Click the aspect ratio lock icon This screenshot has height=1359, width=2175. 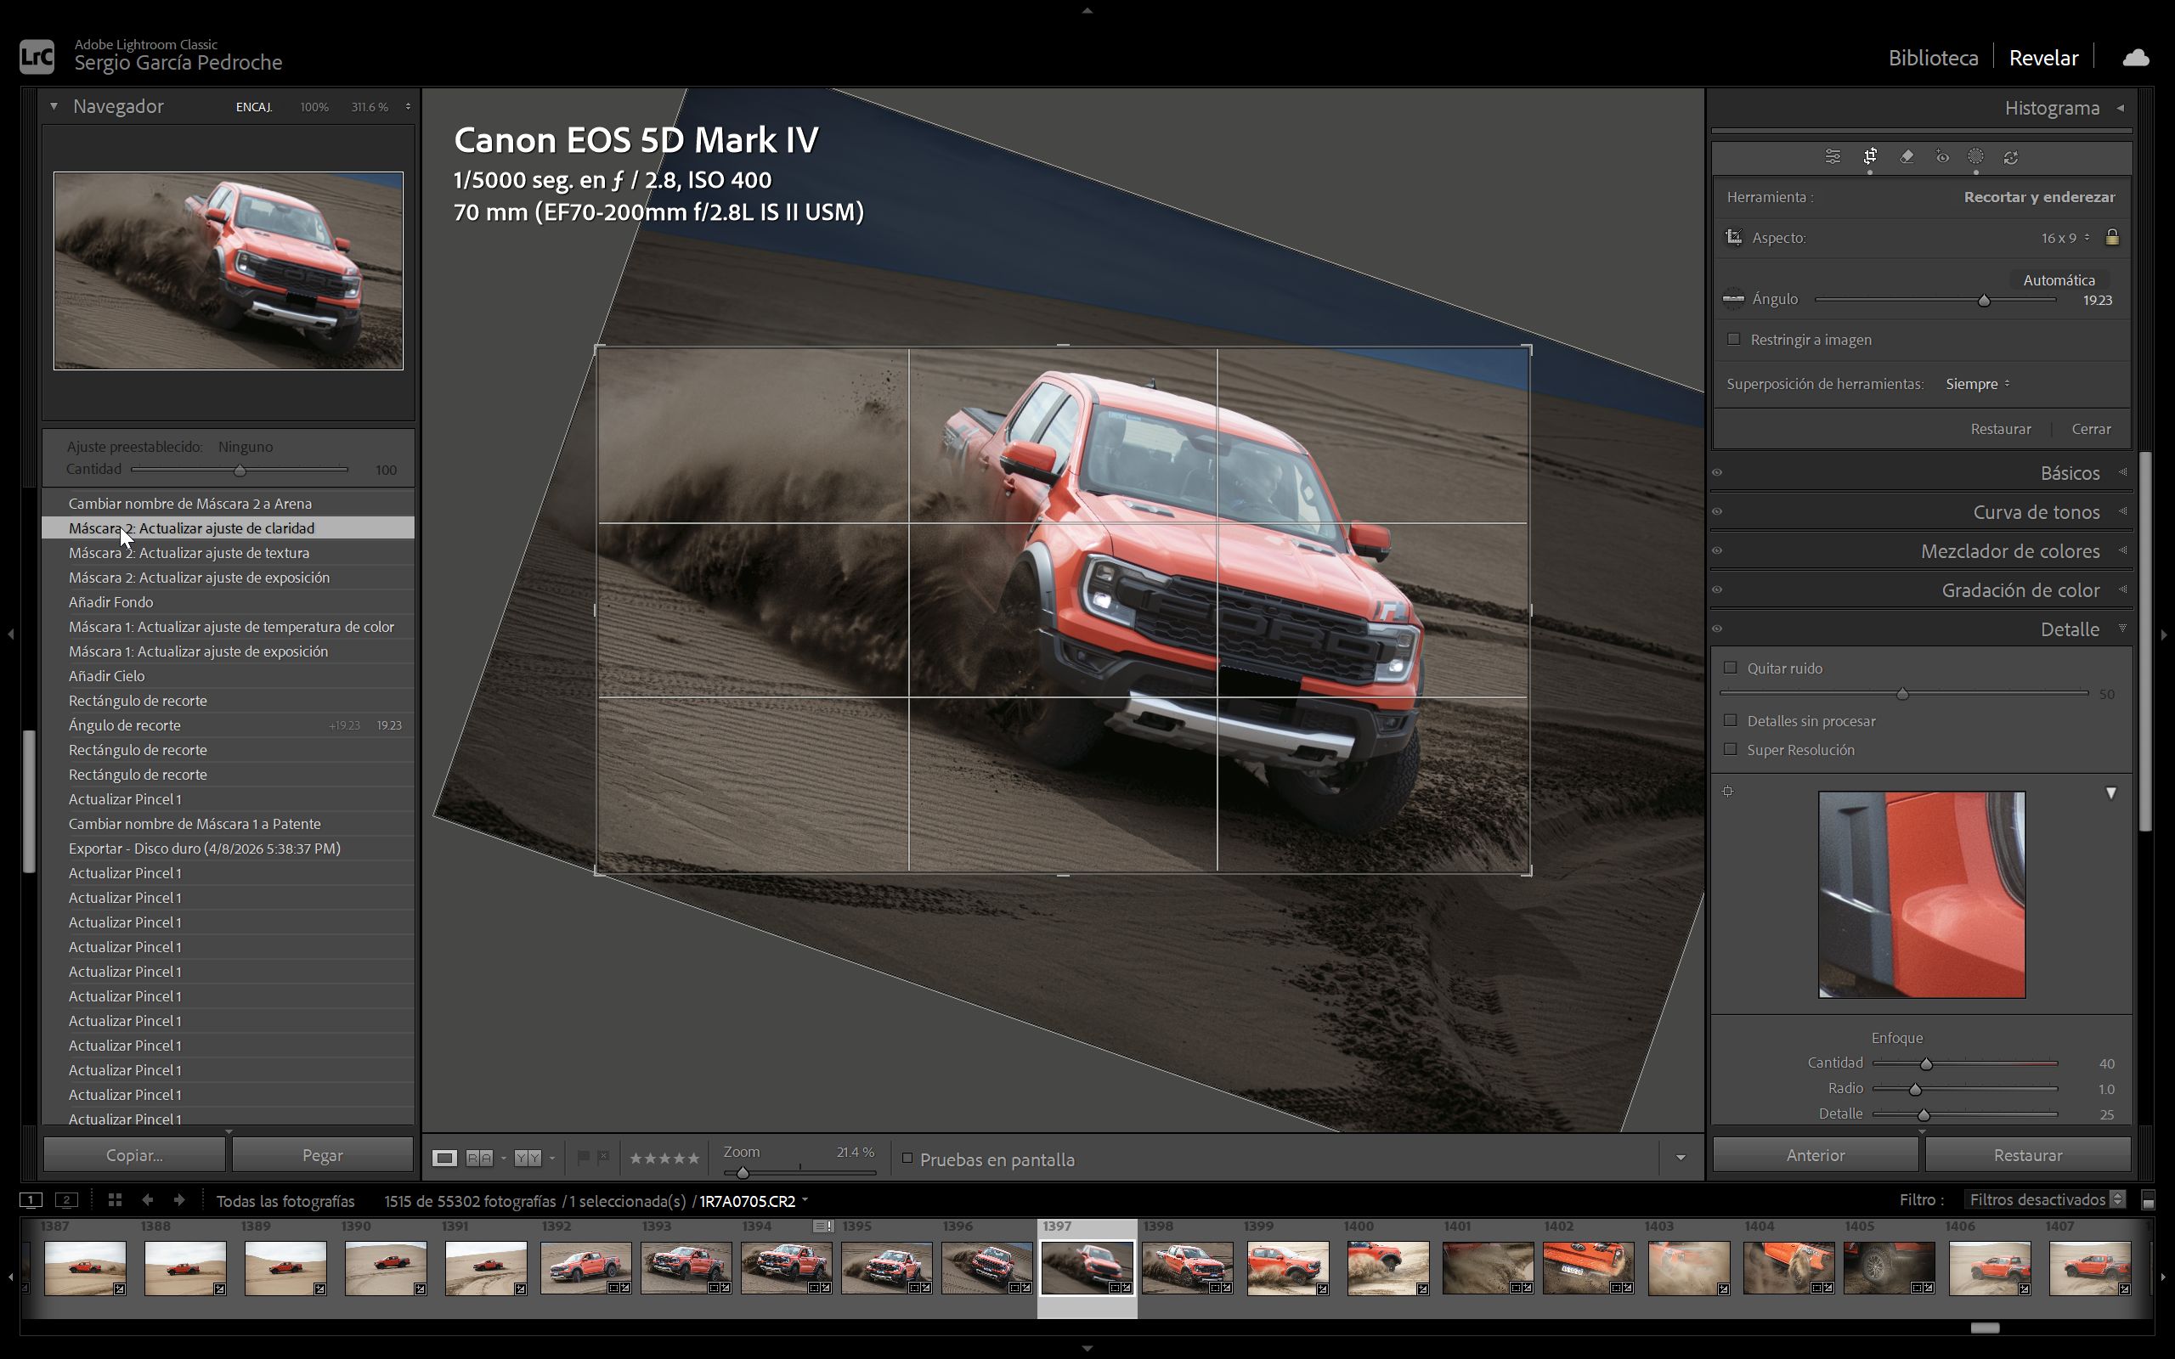coord(2112,237)
